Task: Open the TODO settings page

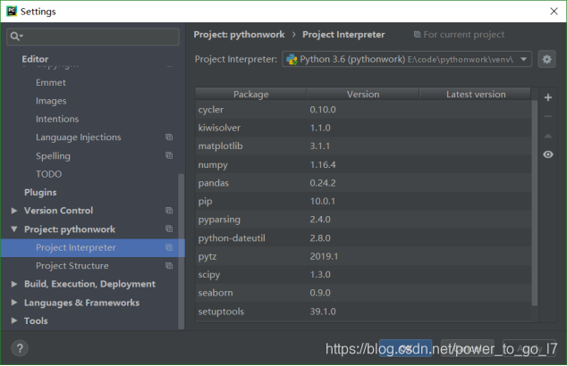Action: point(49,174)
